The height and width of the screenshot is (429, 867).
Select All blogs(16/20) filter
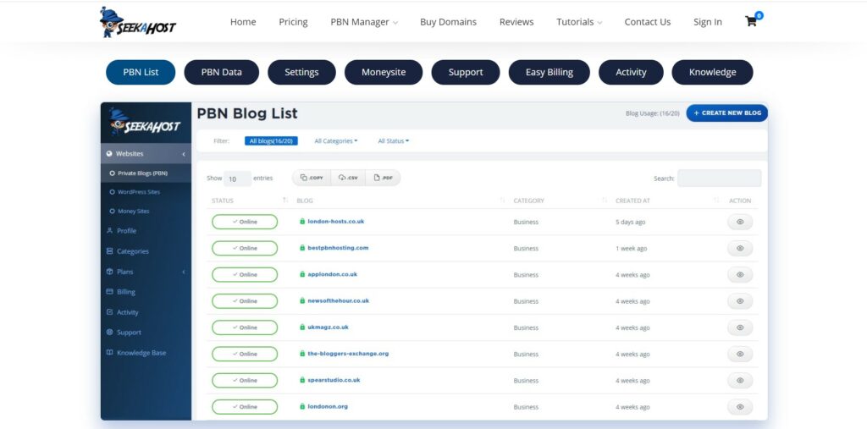point(271,141)
